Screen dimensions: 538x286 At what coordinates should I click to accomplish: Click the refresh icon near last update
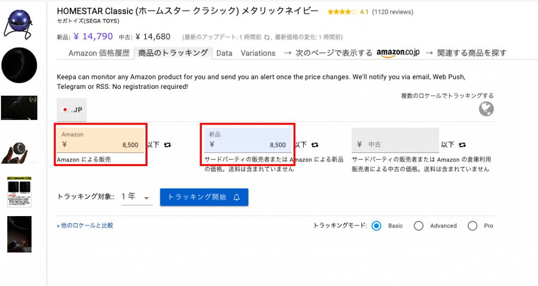click(267, 37)
